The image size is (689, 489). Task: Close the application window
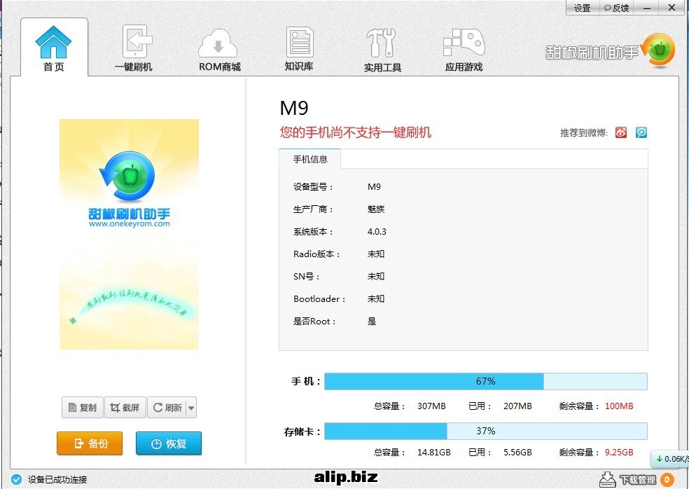[672, 8]
